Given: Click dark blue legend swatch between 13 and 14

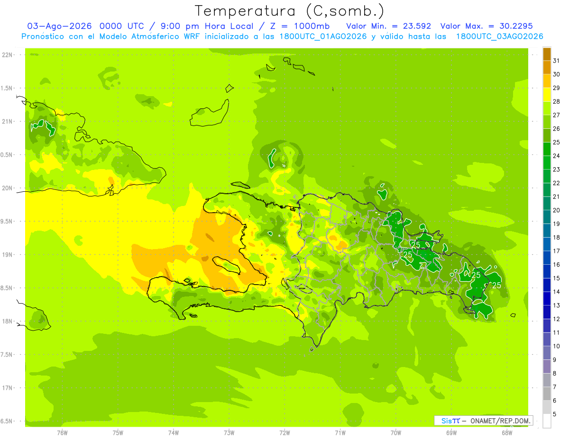Looking at the screenshot, I should coord(547,298).
